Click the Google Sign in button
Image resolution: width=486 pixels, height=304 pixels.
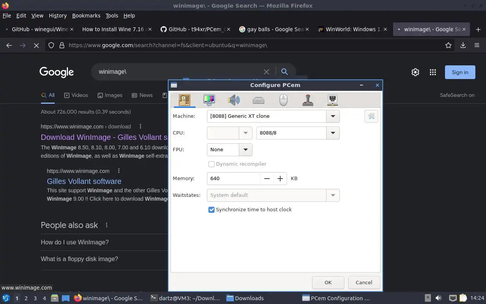click(460, 72)
